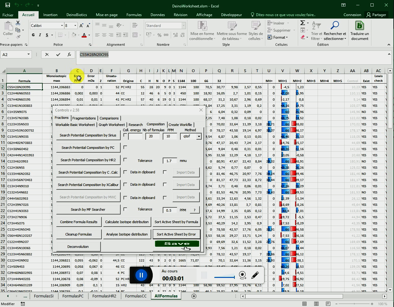The width and height of the screenshot is (394, 307).
Task: Click percent style icon
Action: 159,35
